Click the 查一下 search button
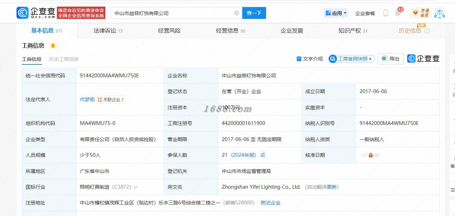The width and height of the screenshot is (455, 216). [x=254, y=13]
